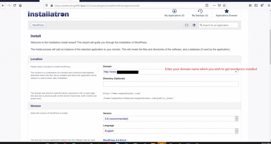Go back to WordPress breadcrumb button

point(38,25)
